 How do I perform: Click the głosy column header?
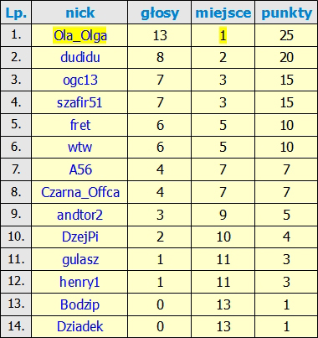point(160,13)
